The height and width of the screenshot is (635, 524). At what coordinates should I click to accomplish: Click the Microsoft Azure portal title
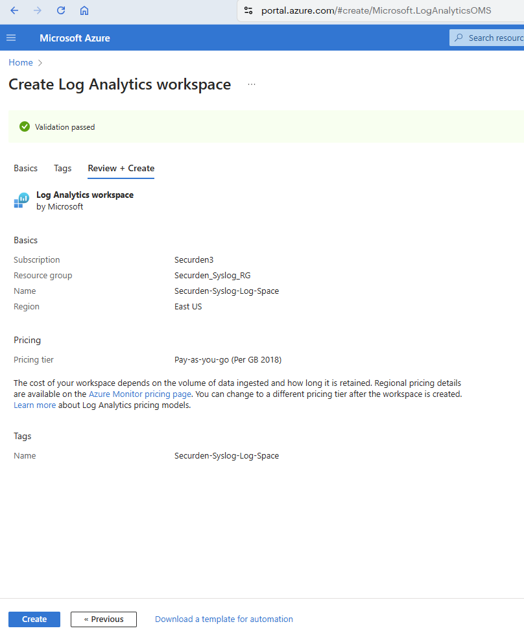point(75,38)
